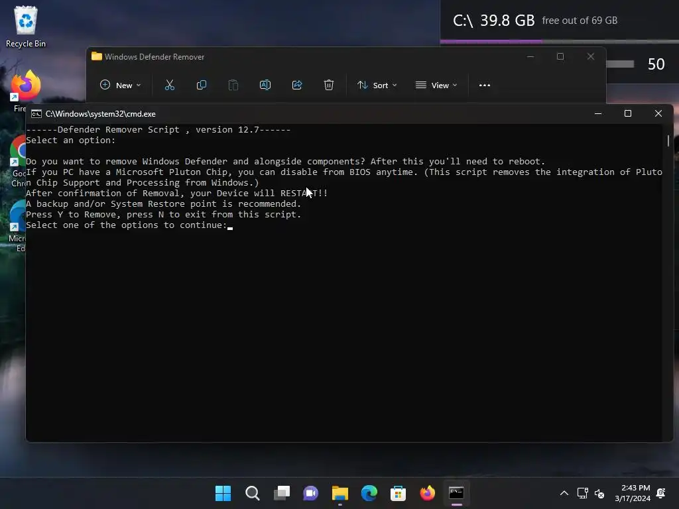
Task: Click the Paste icon in Explorer toolbar
Action: (x=233, y=85)
